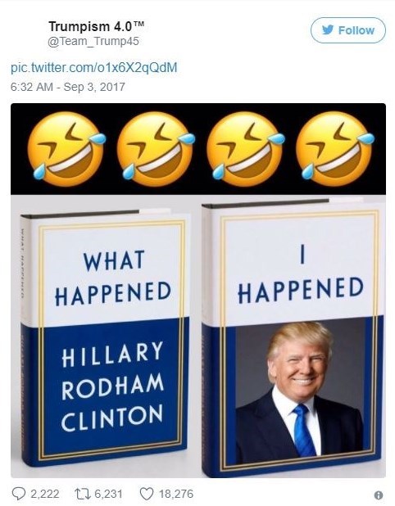Image resolution: width=395 pixels, height=506 pixels.
Task: Like the tweet with the heart icon
Action: coord(147,494)
